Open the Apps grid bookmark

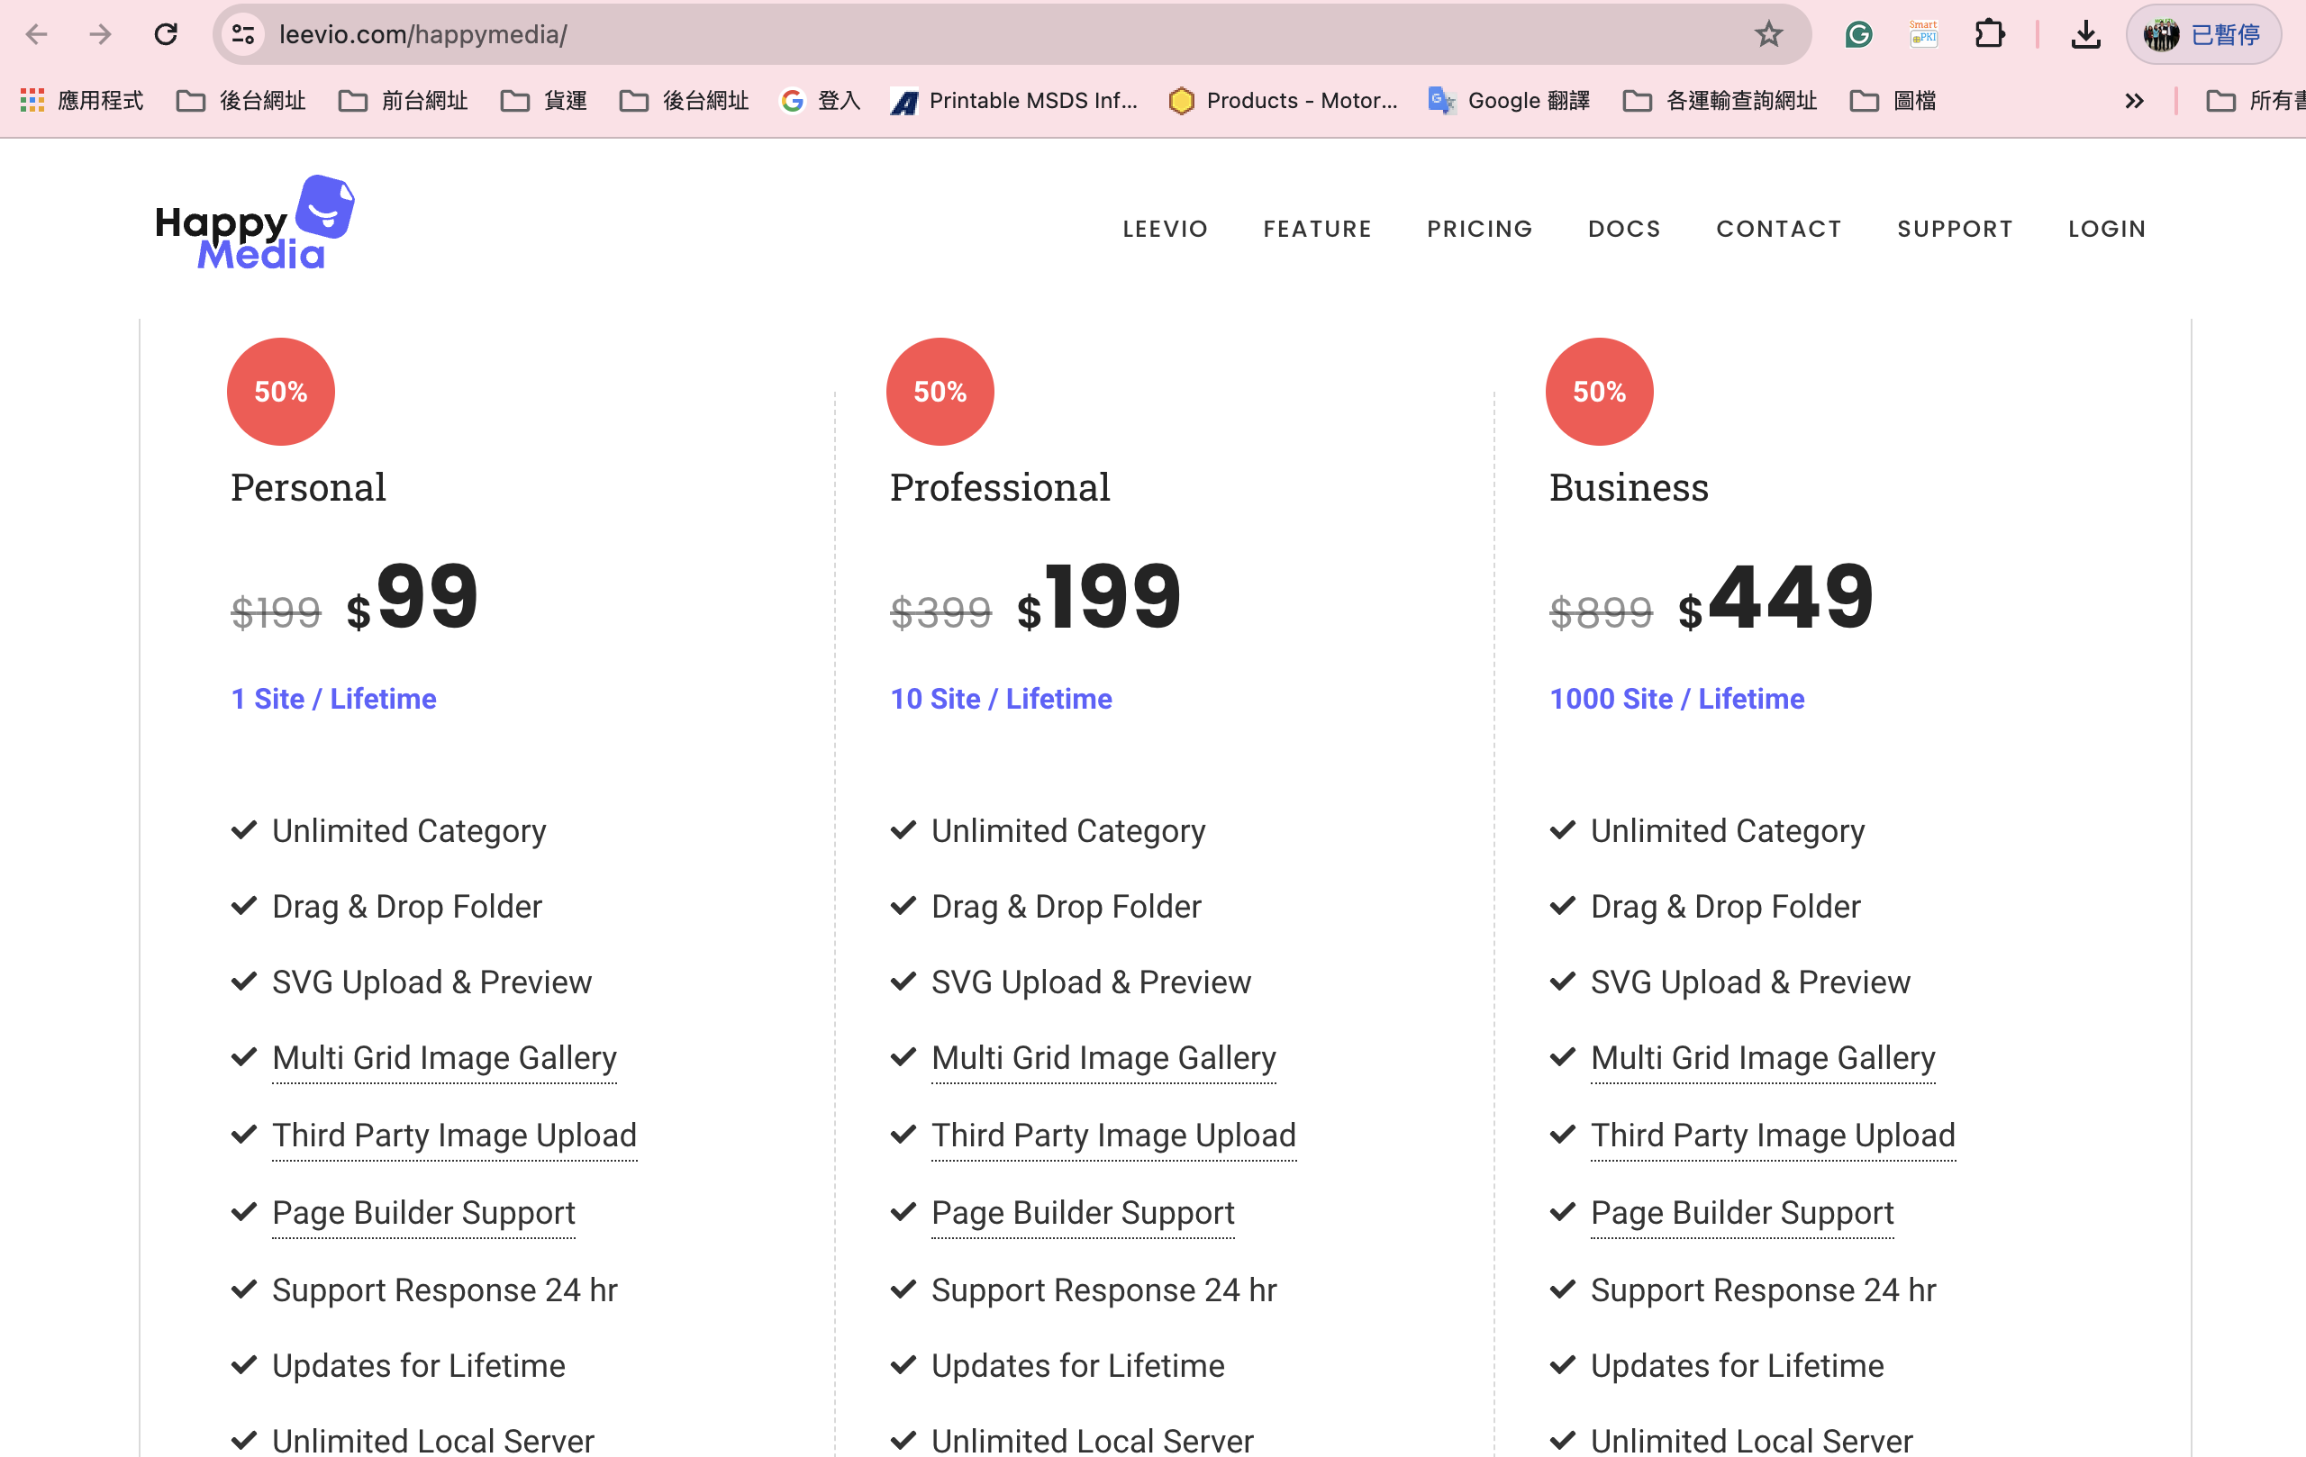[81, 101]
